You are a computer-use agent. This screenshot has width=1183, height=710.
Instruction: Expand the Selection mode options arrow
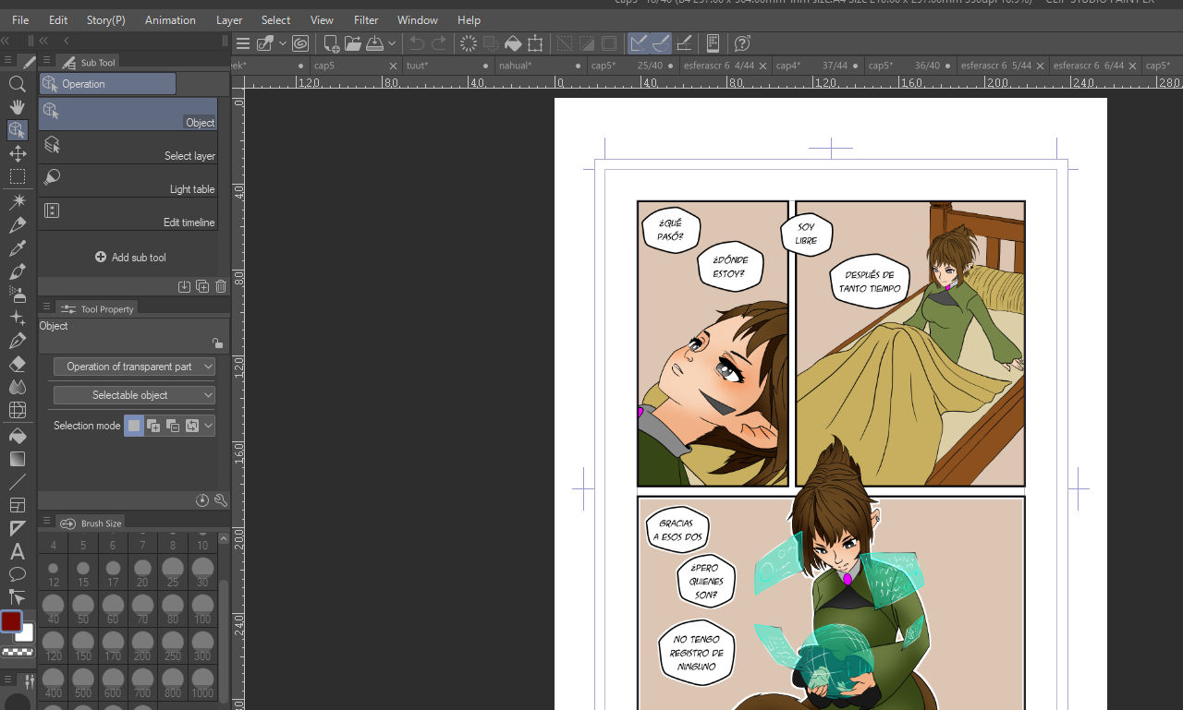209,426
